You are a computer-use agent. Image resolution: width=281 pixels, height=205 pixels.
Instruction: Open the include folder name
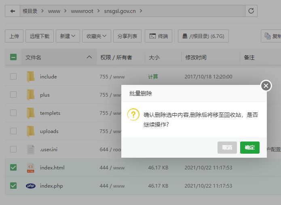(x=49, y=77)
